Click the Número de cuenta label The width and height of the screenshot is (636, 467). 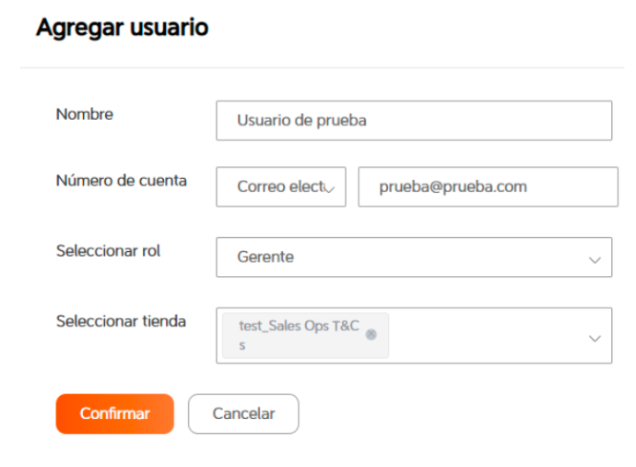click(122, 180)
